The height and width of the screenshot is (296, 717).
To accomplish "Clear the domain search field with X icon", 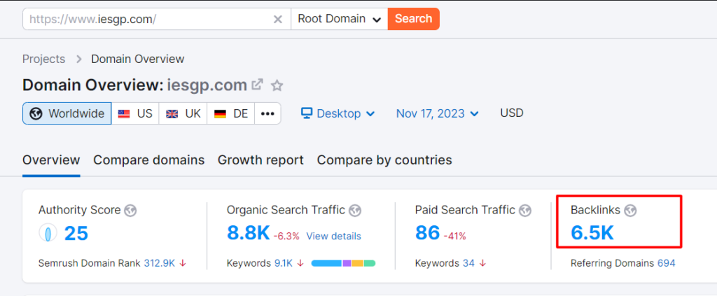I will (277, 19).
